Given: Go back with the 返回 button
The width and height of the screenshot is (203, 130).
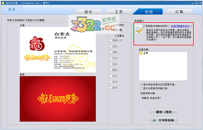Looking at the screenshot, I should pyautogui.click(x=12, y=9).
